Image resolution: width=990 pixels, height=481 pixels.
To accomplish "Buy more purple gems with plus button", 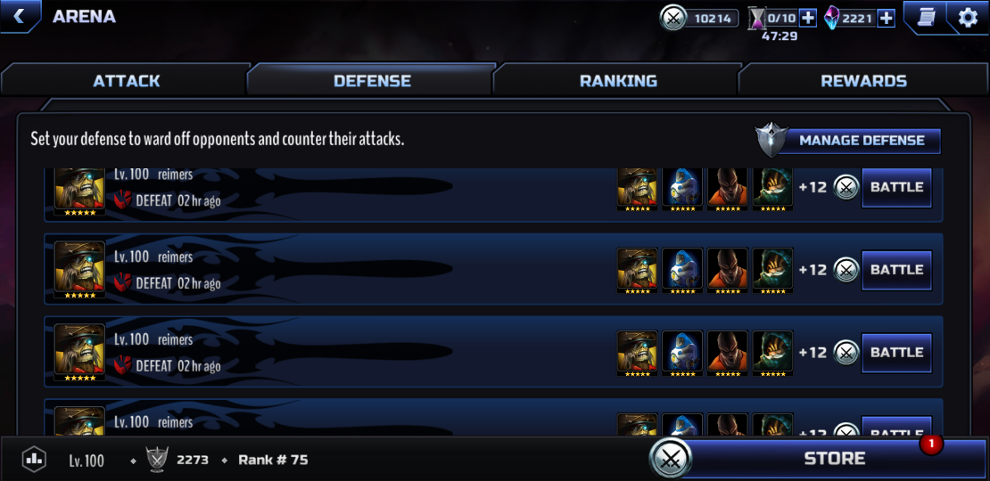I will 887,19.
